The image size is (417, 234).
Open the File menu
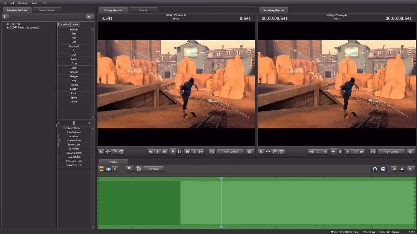(x=4, y=3)
